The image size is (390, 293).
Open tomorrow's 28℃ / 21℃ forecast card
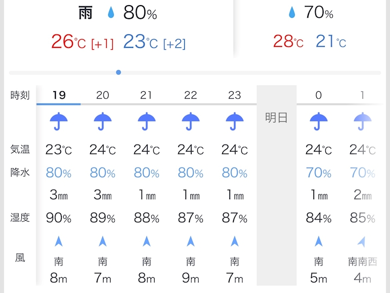310,28
